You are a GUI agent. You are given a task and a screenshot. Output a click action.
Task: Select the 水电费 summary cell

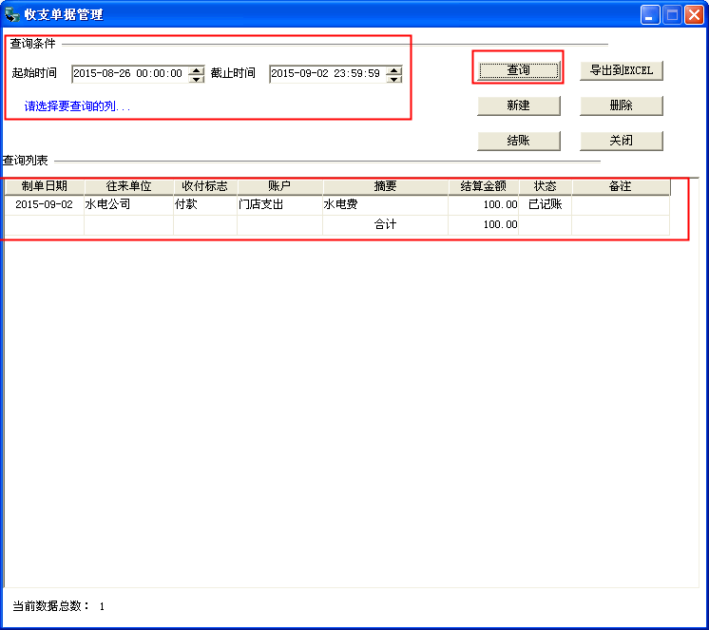(385, 204)
